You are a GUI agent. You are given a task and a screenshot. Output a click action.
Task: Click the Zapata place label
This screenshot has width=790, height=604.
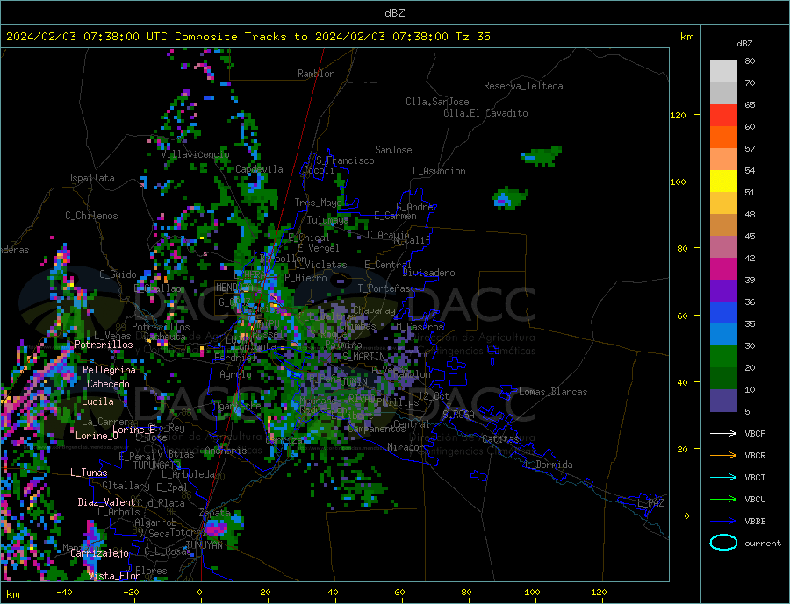click(x=215, y=513)
